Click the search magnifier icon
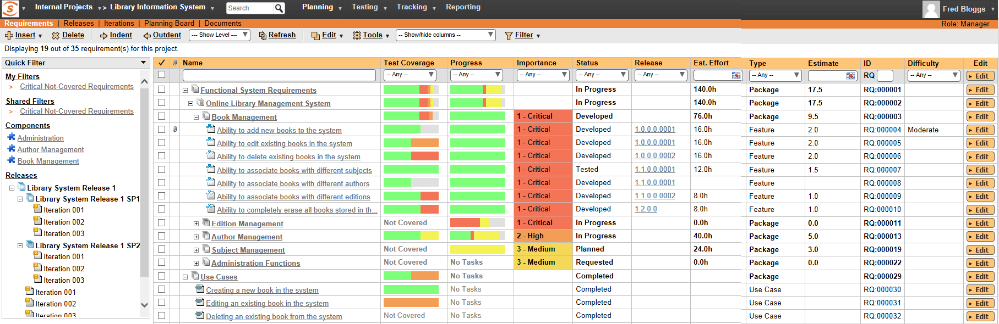Screen dimensions: 999x324 coord(280,8)
